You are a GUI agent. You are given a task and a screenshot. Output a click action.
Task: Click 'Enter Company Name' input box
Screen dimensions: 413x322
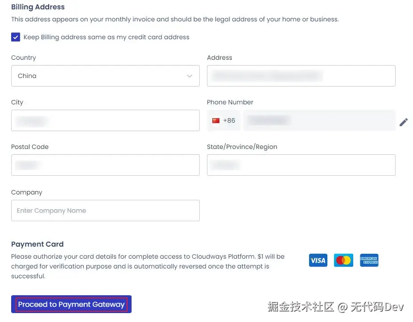[105, 210]
